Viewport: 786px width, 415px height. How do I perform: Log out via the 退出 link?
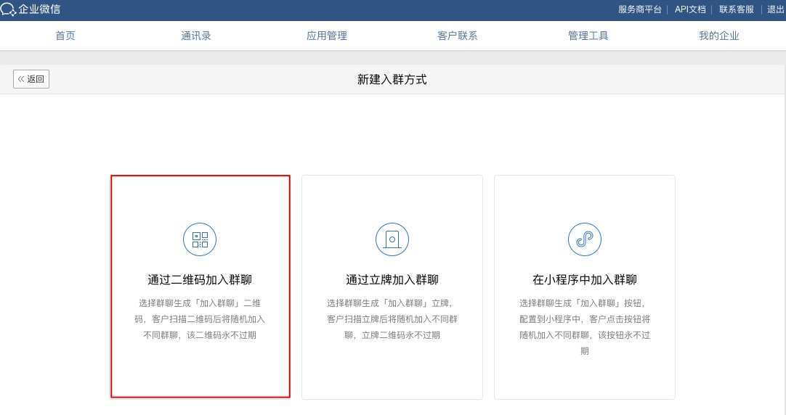[x=776, y=9]
